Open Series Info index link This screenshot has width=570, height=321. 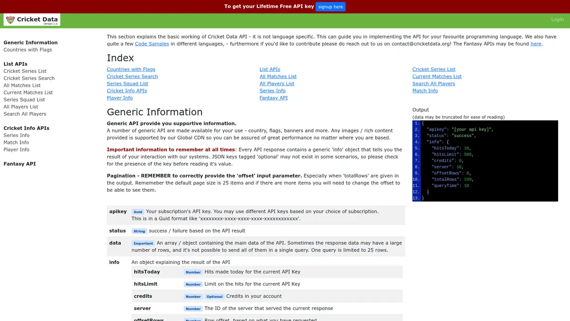[x=273, y=91]
